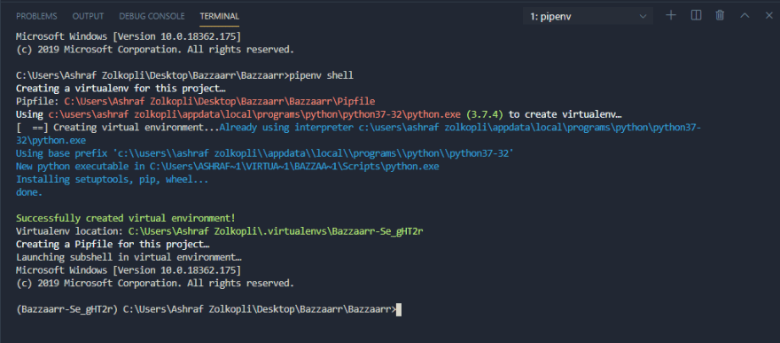Click the '(Bazzaarr-Se_gHT2r)' prompt prefix
Screen dimensions: 780x343
tap(66, 309)
